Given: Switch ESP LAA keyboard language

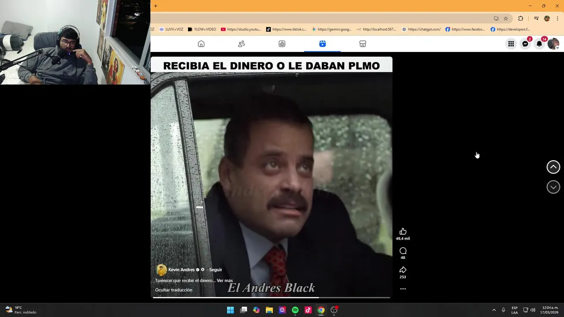Looking at the screenshot, I should click(x=515, y=310).
